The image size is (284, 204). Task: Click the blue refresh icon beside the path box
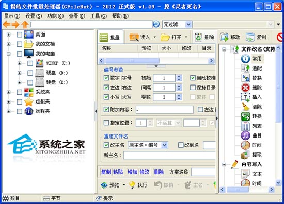point(156,24)
